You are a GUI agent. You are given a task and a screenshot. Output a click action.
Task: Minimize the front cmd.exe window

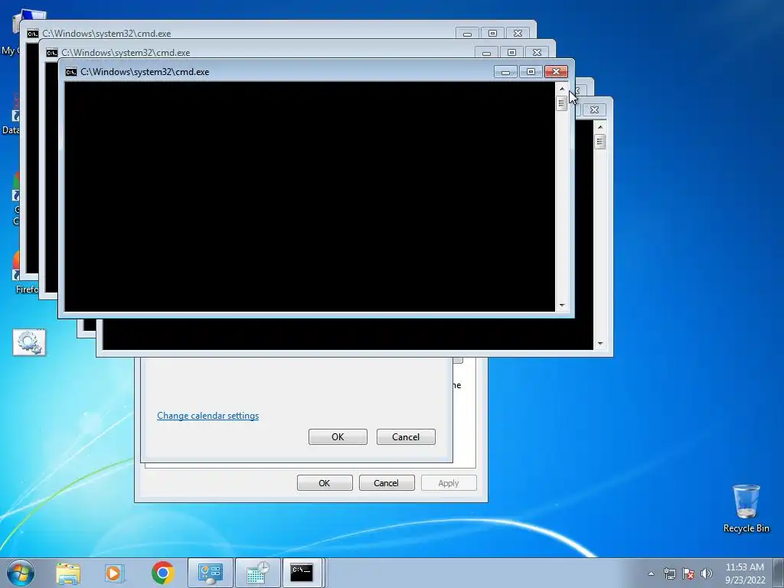[x=505, y=72]
